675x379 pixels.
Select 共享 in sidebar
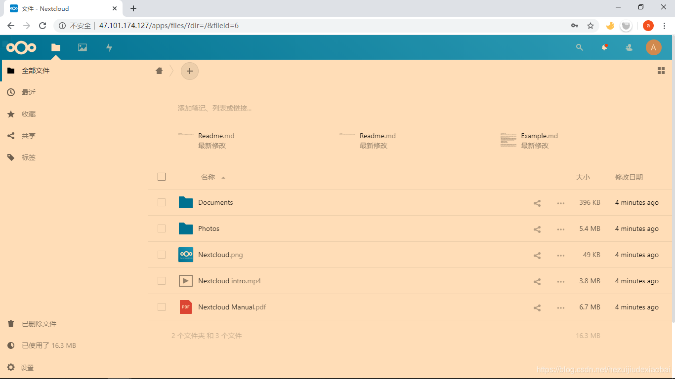pyautogui.click(x=74, y=136)
